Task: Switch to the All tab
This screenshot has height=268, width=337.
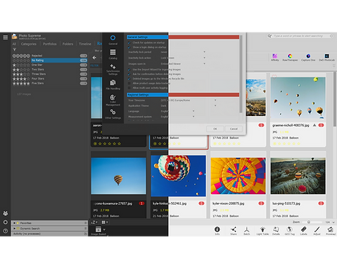Action: tap(14, 44)
